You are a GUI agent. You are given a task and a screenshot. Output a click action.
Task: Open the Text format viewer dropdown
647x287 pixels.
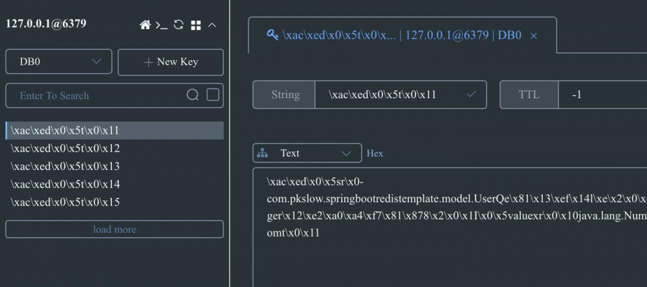point(307,153)
